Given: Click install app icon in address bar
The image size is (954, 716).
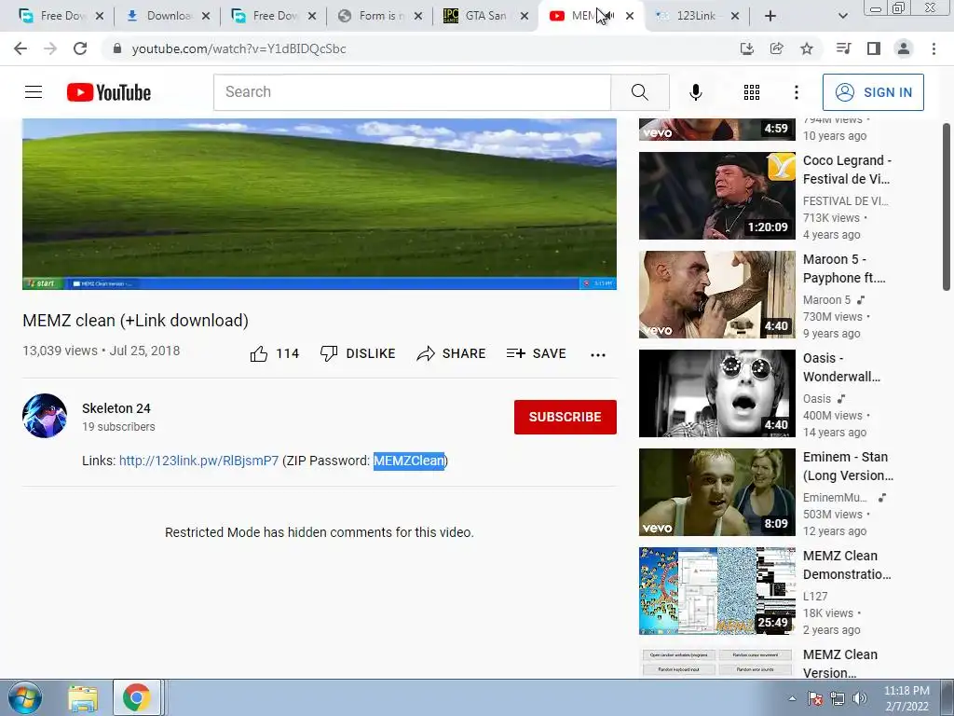Looking at the screenshot, I should [747, 48].
